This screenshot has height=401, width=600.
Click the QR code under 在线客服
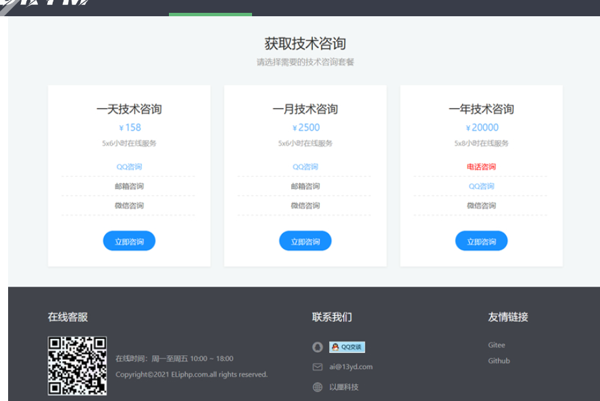point(77,366)
